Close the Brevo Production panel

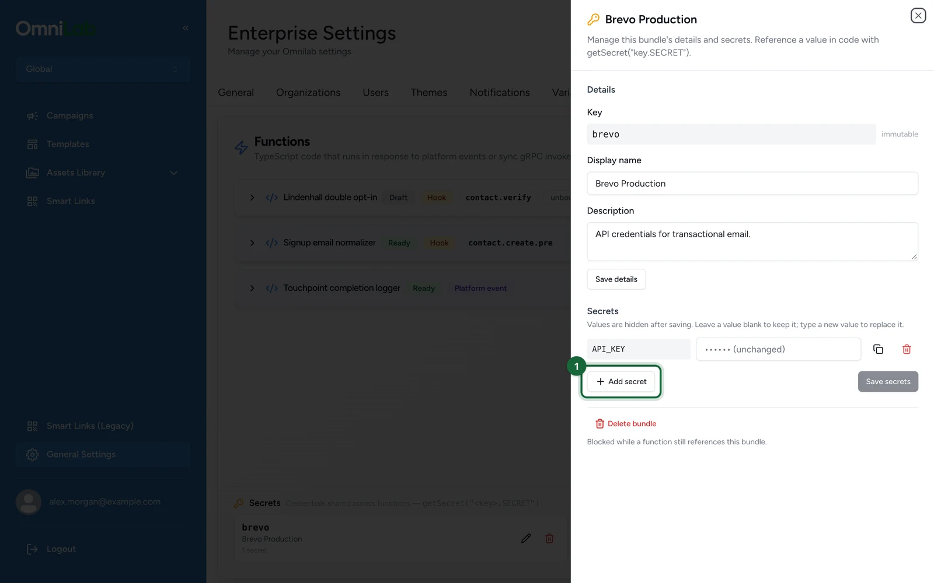[x=918, y=16]
